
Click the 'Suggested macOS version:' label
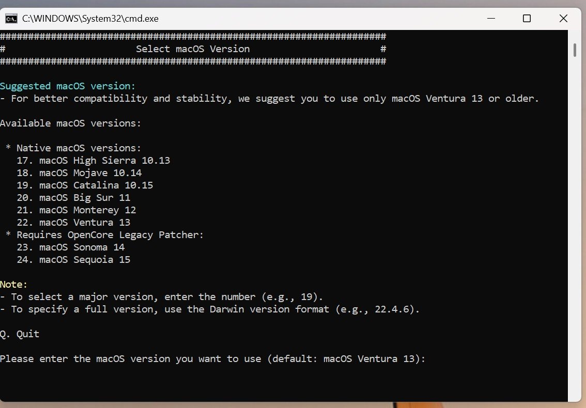[x=68, y=86]
